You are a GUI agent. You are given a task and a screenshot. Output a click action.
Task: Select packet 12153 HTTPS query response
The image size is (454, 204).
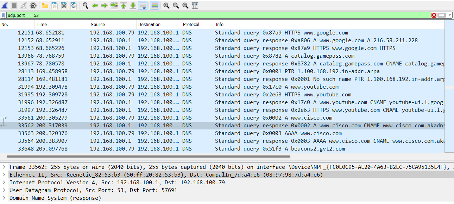tap(222, 48)
